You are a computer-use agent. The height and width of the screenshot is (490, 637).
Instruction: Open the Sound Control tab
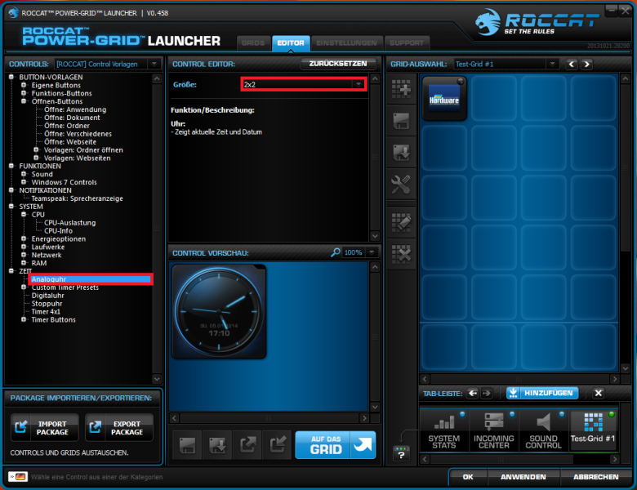pyautogui.click(x=544, y=430)
